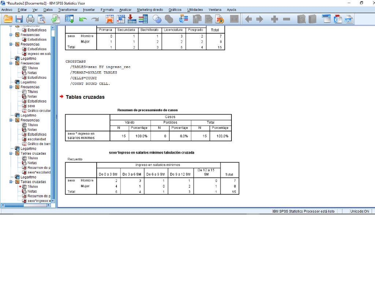The width and height of the screenshot is (375, 281).
Task: Click the green Undo arrow
Action: click(83, 19)
